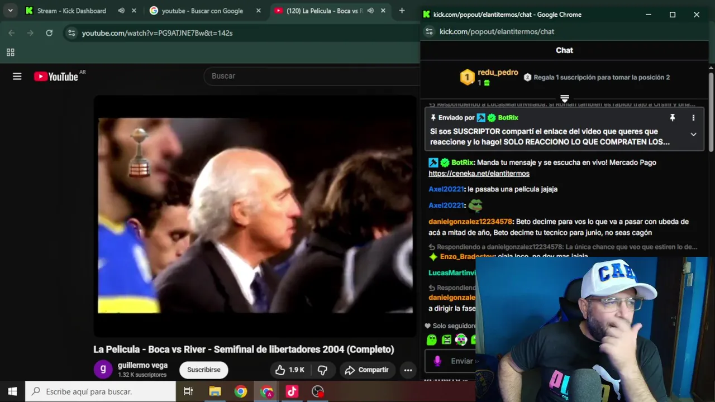Select the La Pelicula - Boca vs River tab
This screenshot has width=715, height=402.
(325, 11)
